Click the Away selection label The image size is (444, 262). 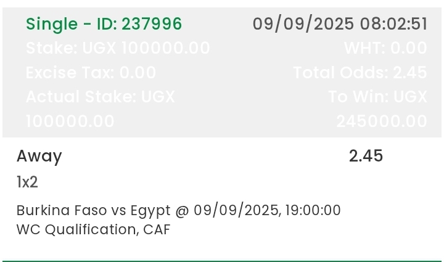39,156
